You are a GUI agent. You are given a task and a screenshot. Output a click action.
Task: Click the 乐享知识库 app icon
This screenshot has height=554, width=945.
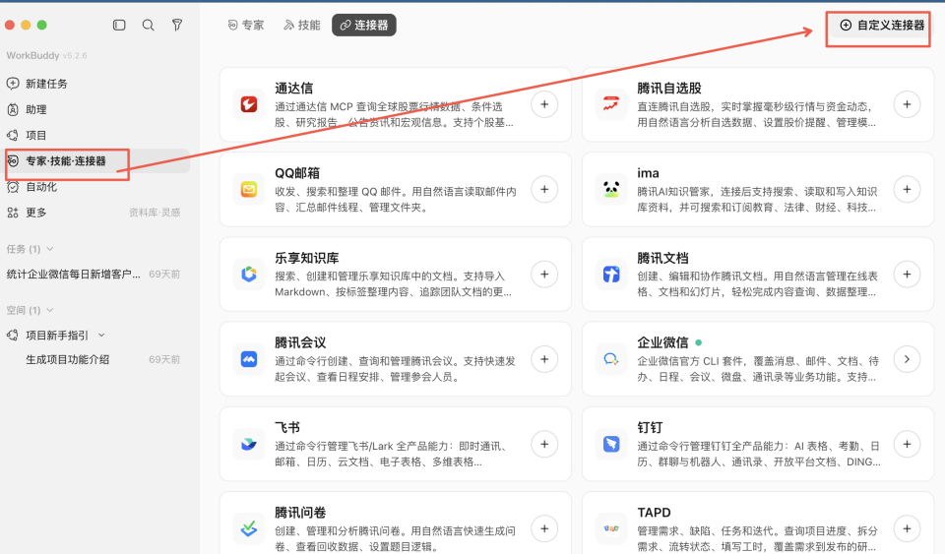[249, 275]
